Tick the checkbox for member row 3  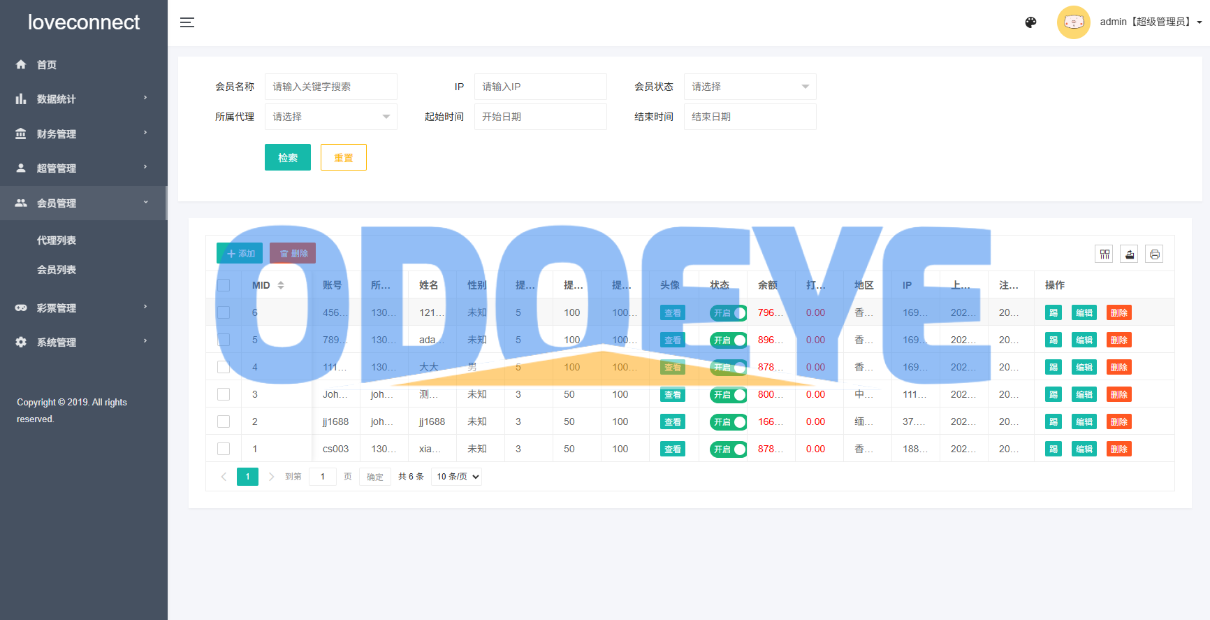pos(224,394)
